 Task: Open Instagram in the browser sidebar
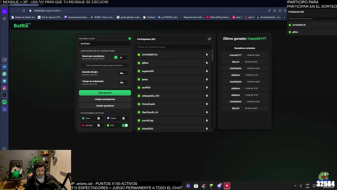tap(4, 88)
